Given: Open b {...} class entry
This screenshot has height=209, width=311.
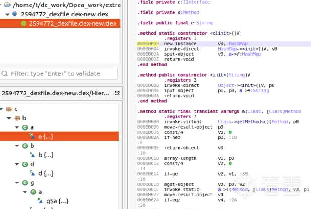Looking at the screenshot, I should pyautogui.click(x=46, y=155).
